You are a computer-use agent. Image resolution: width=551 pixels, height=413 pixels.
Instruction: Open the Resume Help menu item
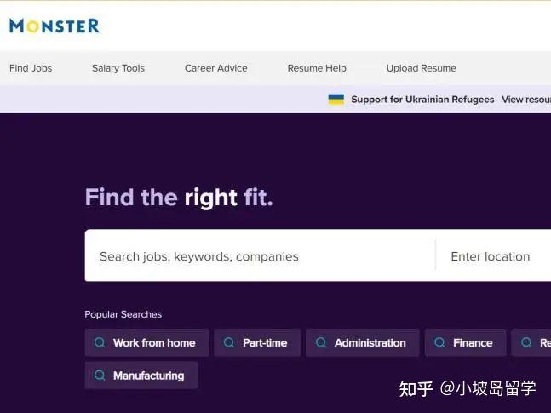(x=317, y=68)
